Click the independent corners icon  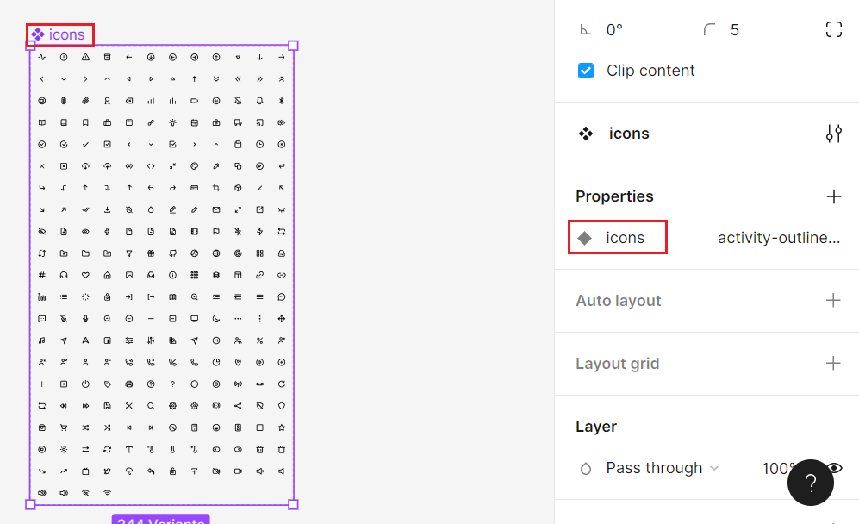point(833,30)
